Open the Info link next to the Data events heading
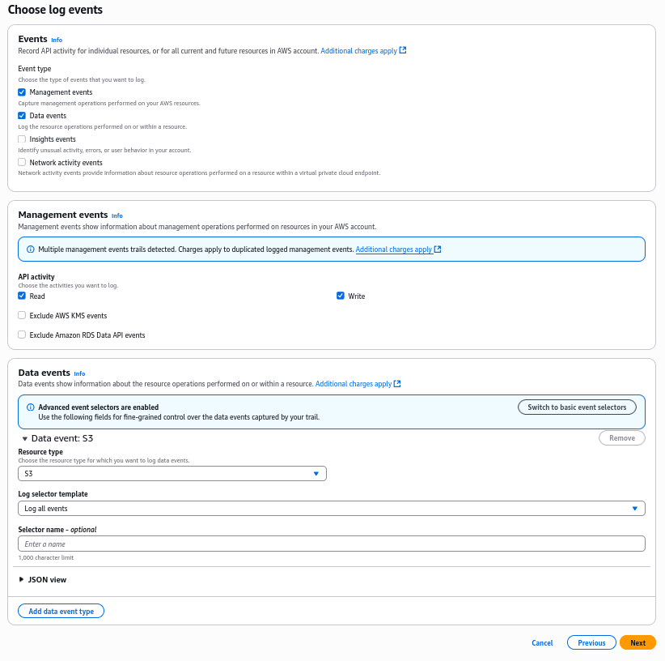Viewport: 665px width, 661px height. tap(79, 373)
